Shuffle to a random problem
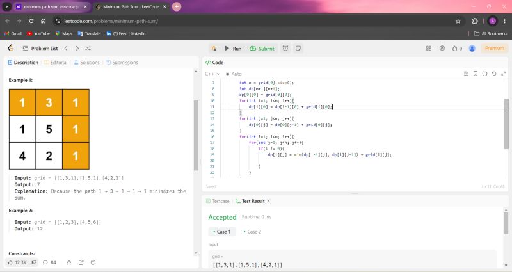 [88, 48]
